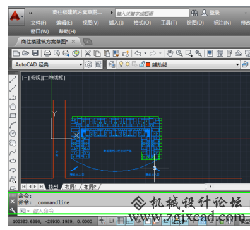This screenshot has height=230, width=250.
Task: Toggle layer lock padlock icon
Action: point(142,64)
